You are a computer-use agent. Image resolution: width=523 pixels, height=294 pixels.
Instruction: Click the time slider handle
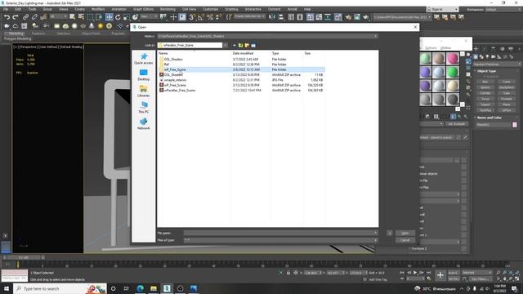24,257
